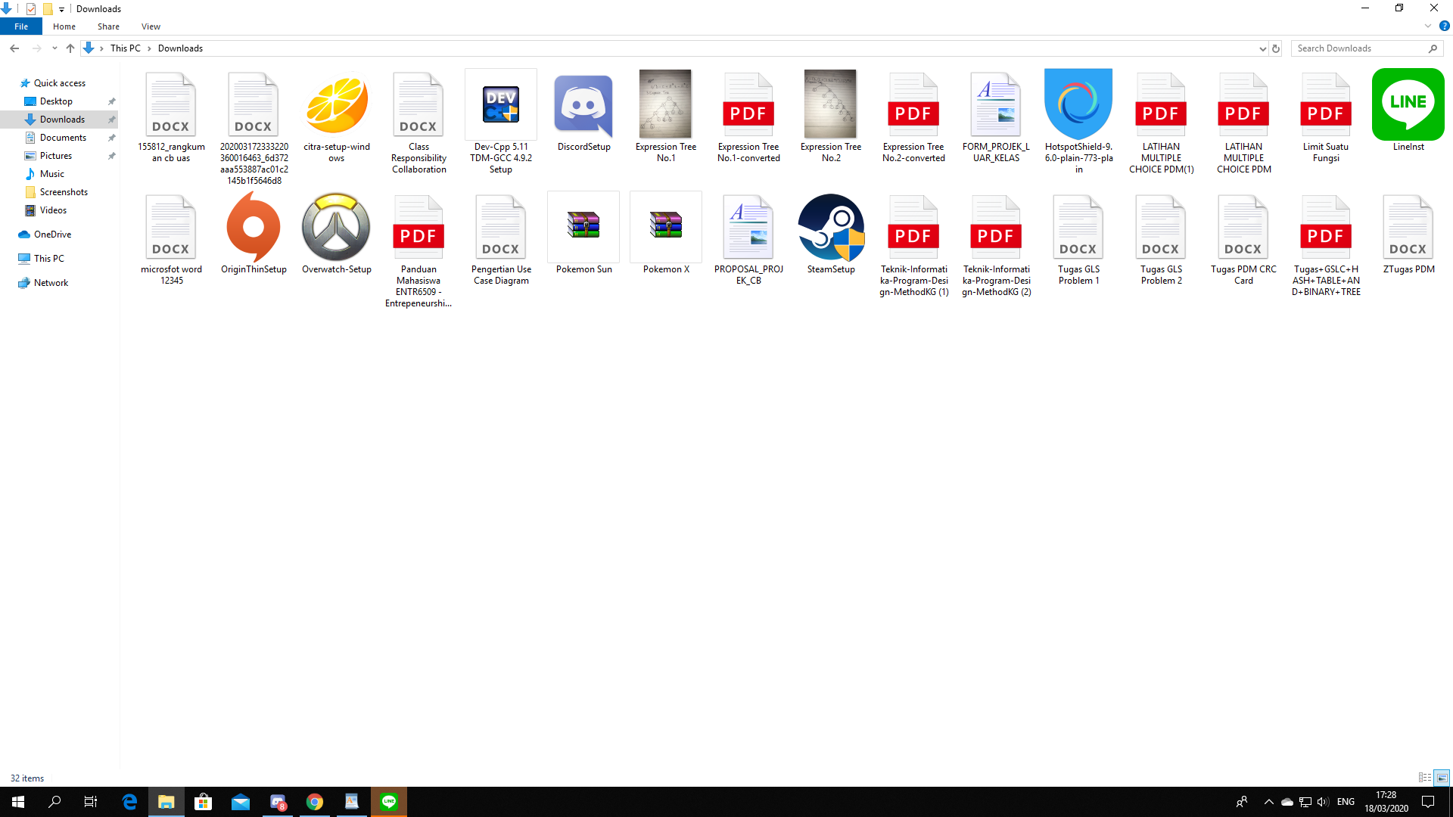Show hidden system tray icons
The width and height of the screenshot is (1453, 817).
[1269, 802]
